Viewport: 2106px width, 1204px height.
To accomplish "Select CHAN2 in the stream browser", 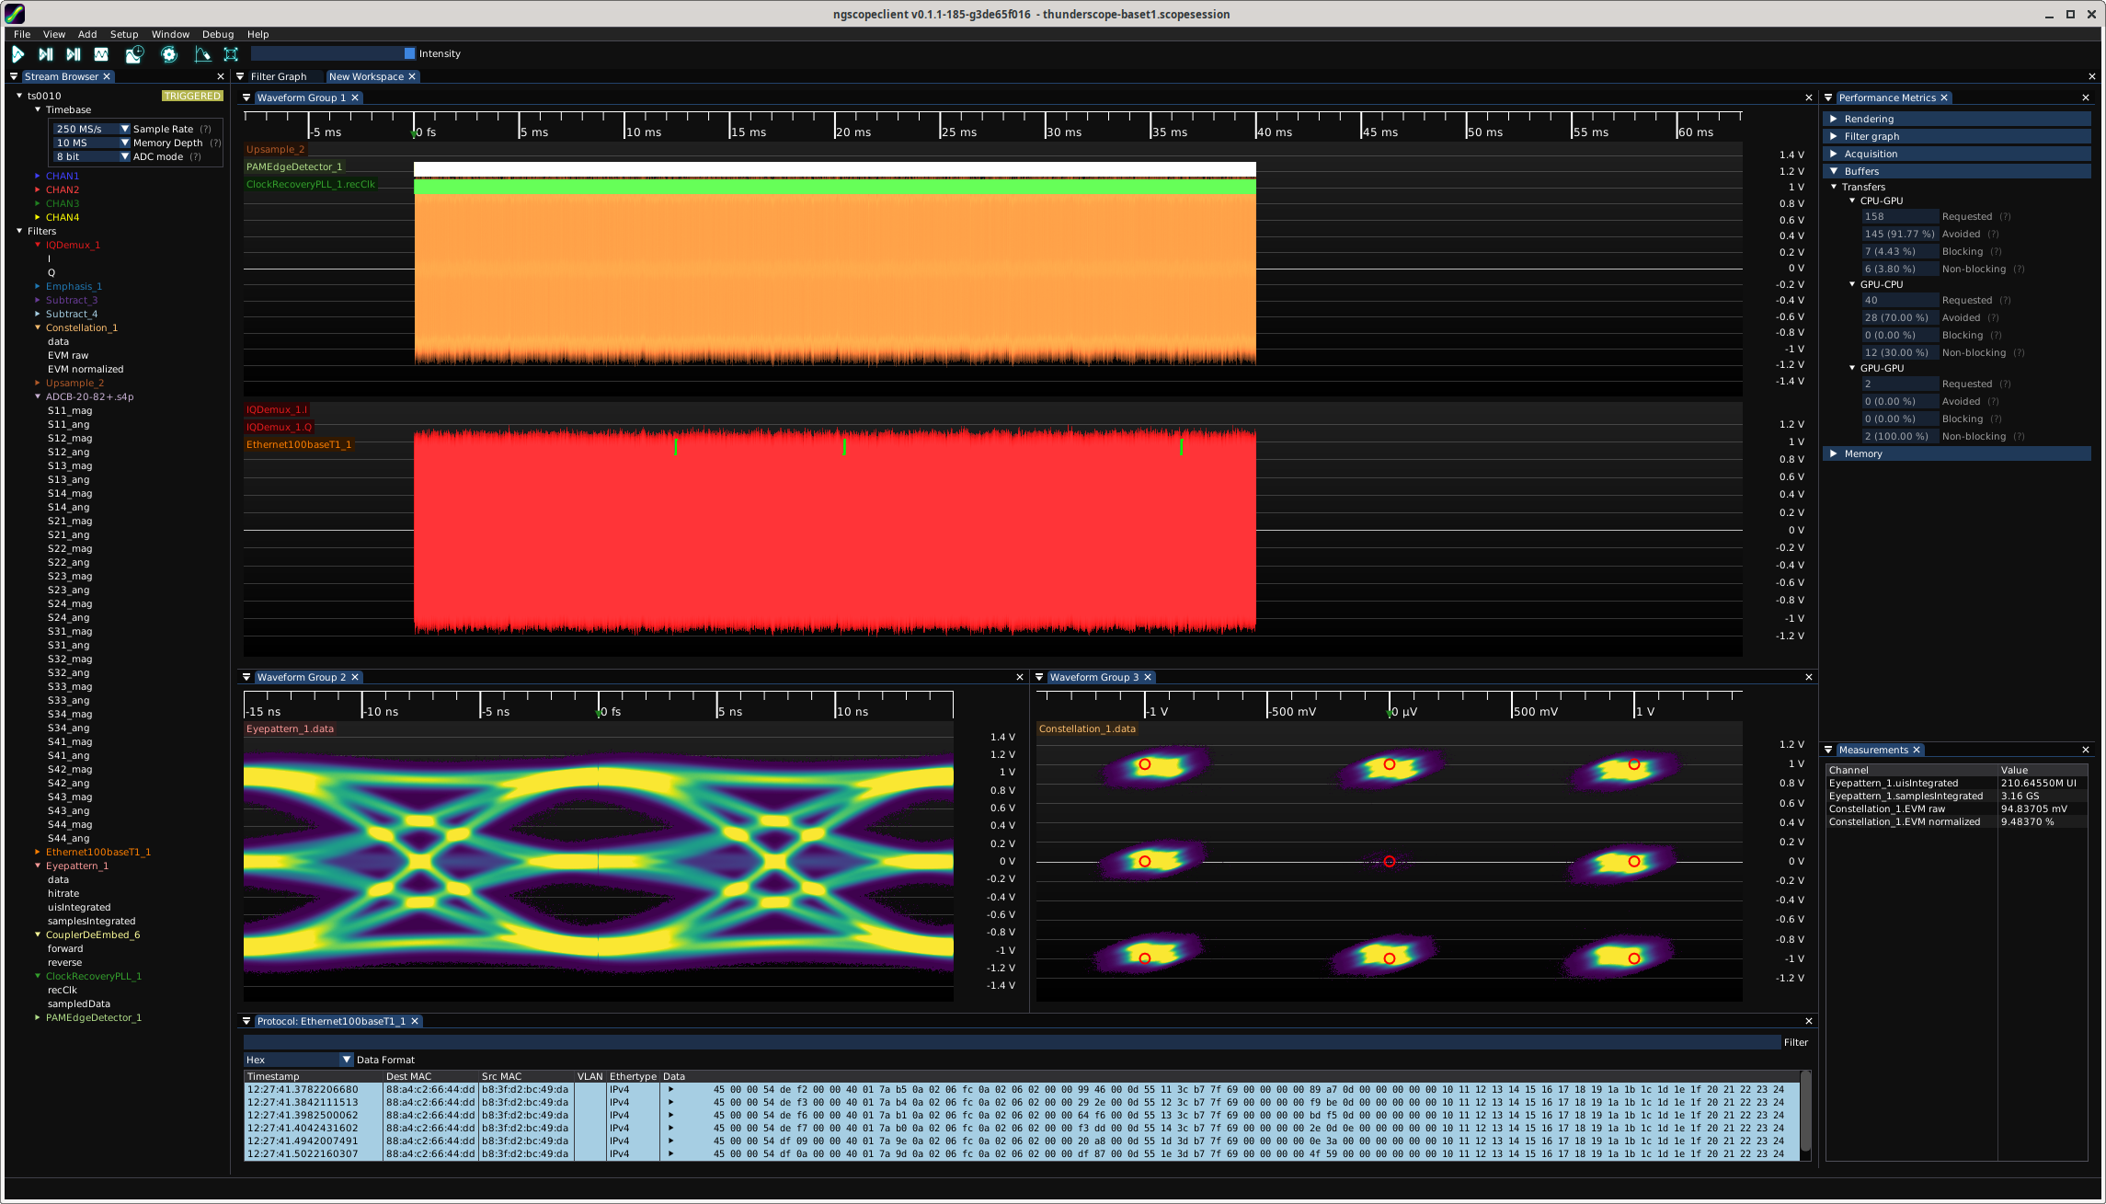I will [x=63, y=189].
